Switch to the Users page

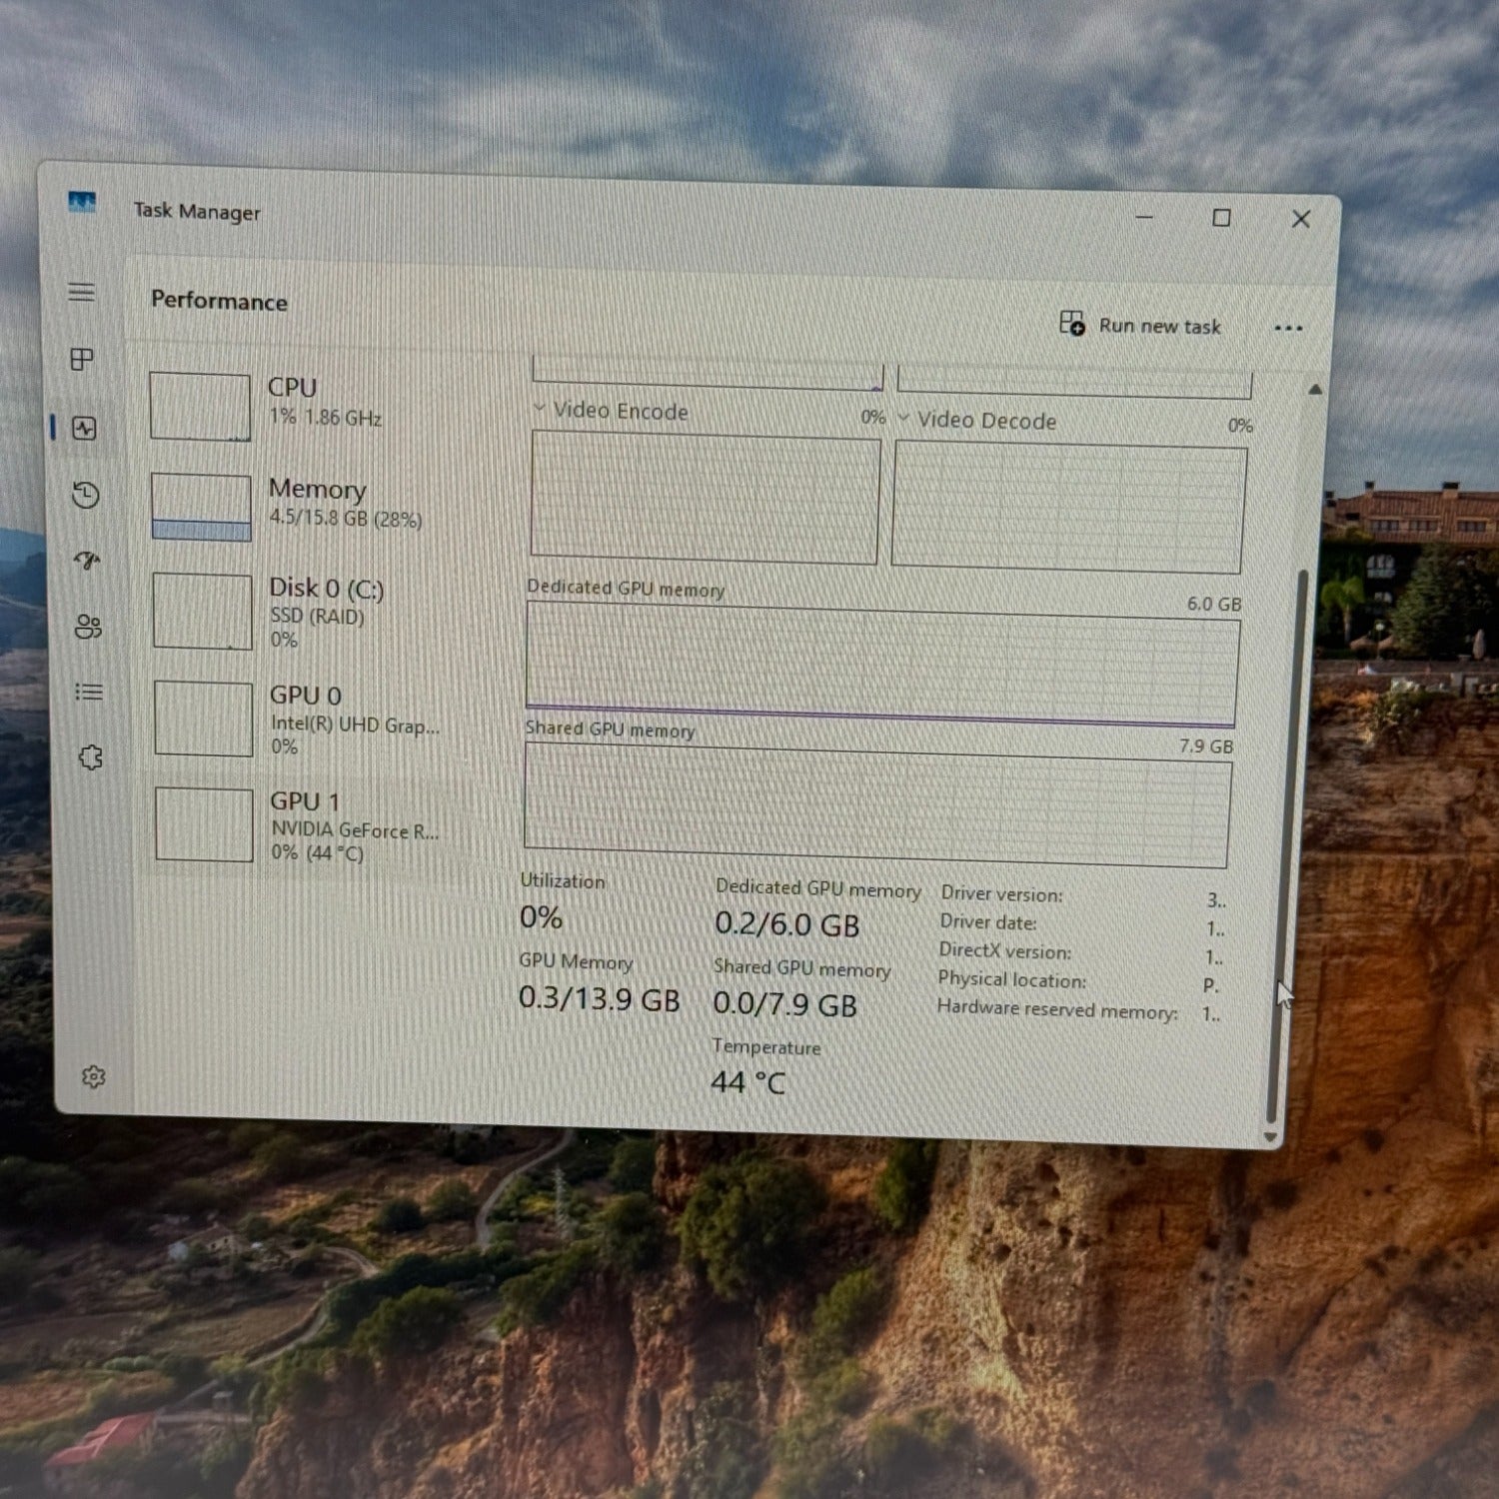coord(88,627)
